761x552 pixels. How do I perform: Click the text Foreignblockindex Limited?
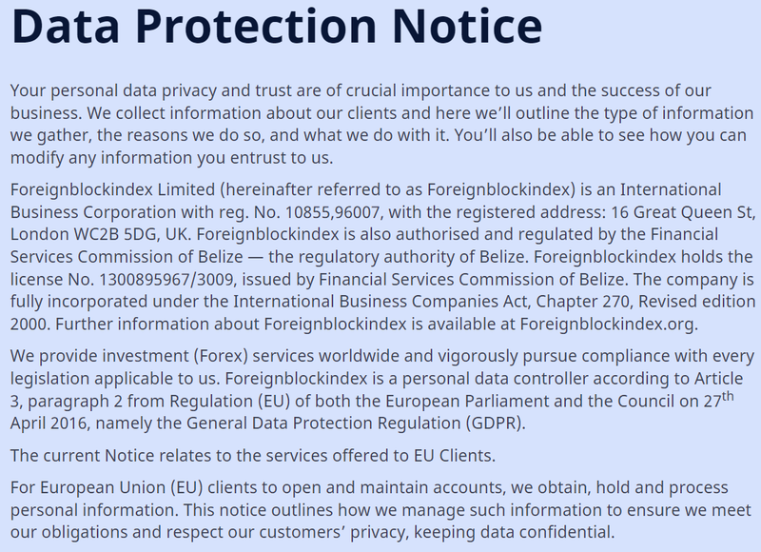pos(112,189)
